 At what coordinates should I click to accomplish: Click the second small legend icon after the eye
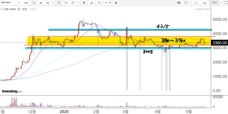(35, 9)
